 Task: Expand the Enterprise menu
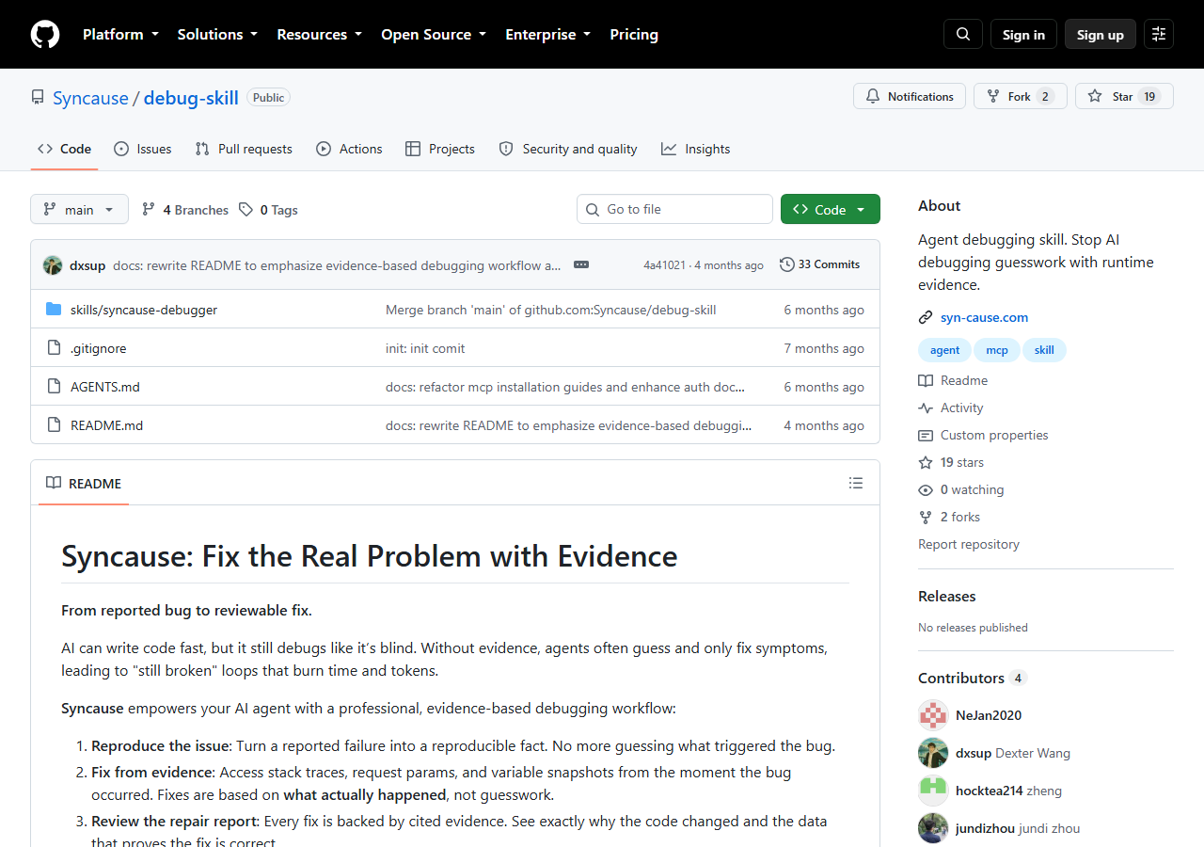547,35
